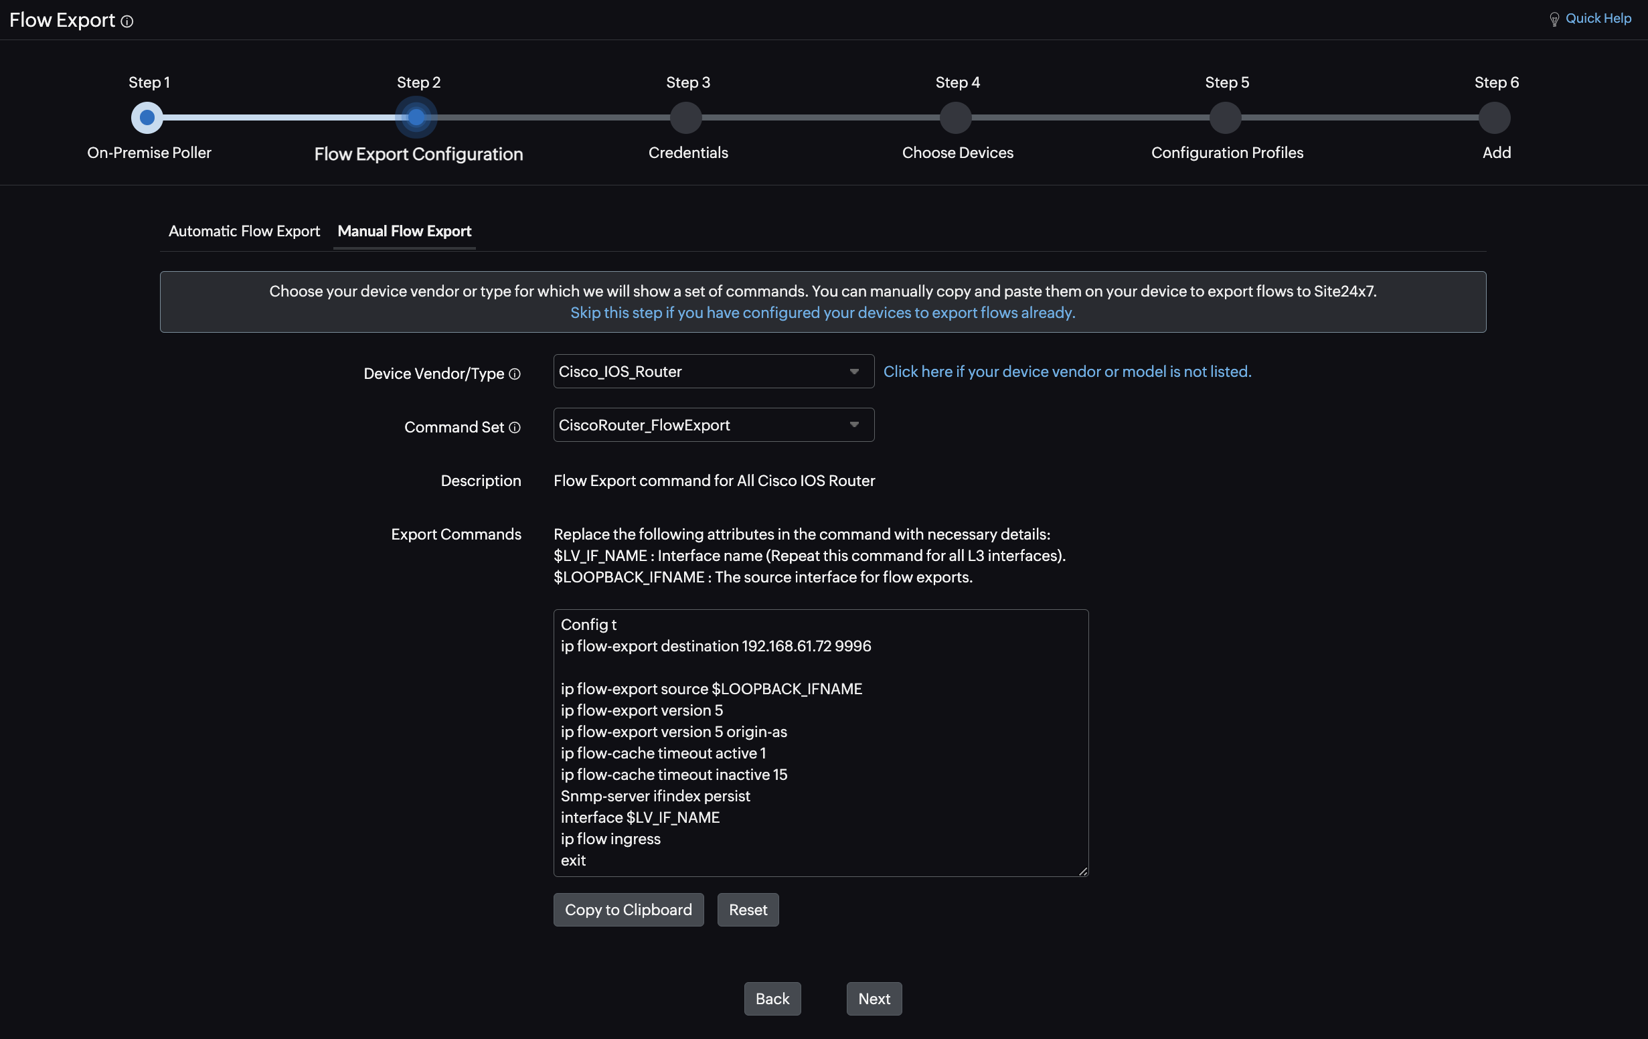This screenshot has width=1648, height=1039.
Task: Click device vendor not listed link
Action: pos(1068,371)
